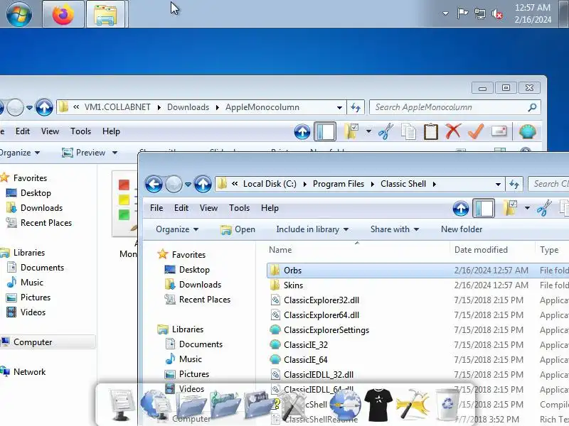Screen dimensions: 569x426
Task: Refresh the Classic Shell folder view
Action: (x=514, y=184)
